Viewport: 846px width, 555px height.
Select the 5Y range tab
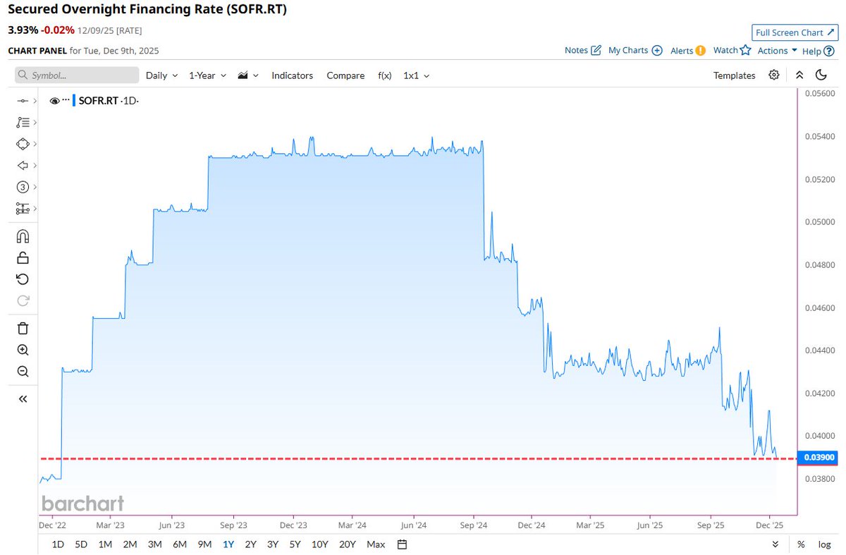click(295, 544)
